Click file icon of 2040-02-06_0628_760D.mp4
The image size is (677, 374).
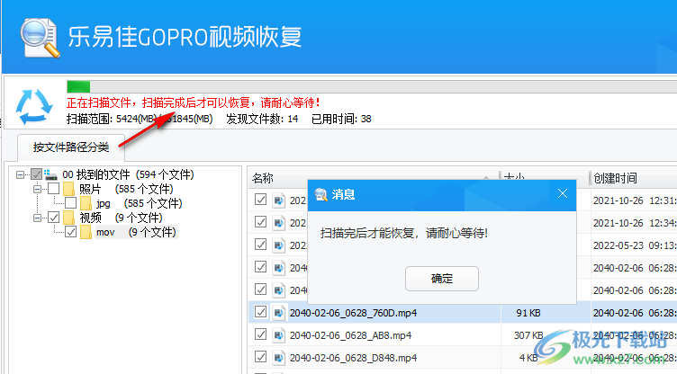point(279,312)
